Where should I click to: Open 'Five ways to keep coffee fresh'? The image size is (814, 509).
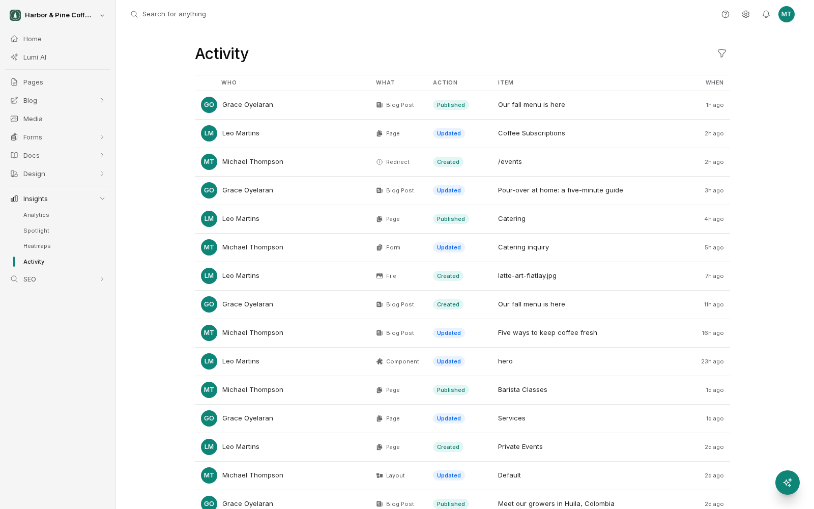point(547,333)
